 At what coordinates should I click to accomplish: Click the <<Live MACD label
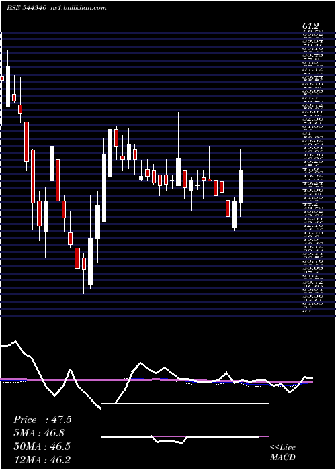coord(283,453)
